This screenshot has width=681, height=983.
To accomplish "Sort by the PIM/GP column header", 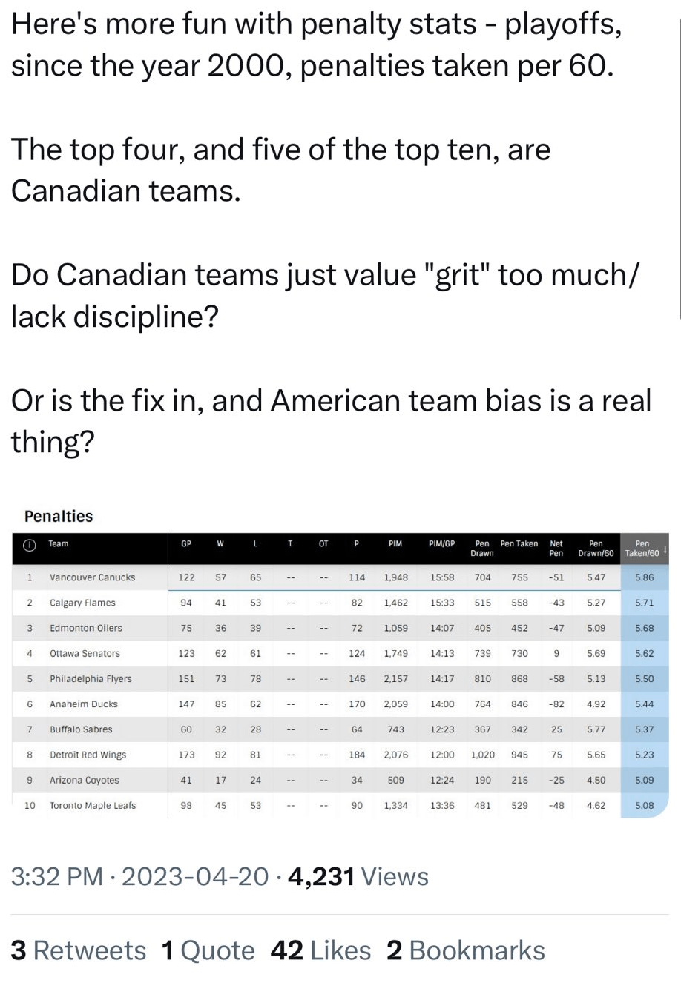I will tap(441, 544).
